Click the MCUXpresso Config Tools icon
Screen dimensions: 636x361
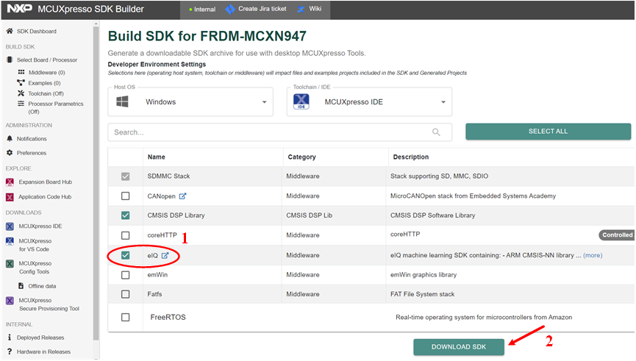click(x=10, y=264)
